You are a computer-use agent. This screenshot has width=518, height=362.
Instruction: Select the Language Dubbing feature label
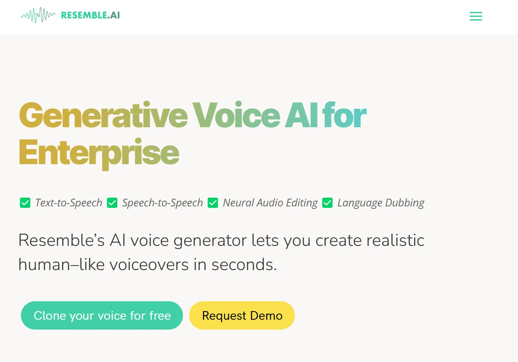(x=381, y=203)
